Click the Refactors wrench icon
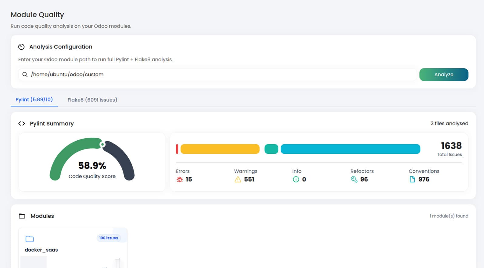Image resolution: width=484 pixels, height=268 pixels. [x=354, y=179]
